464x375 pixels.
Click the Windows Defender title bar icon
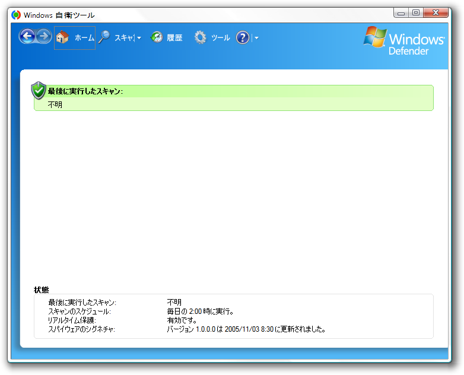coord(16,15)
